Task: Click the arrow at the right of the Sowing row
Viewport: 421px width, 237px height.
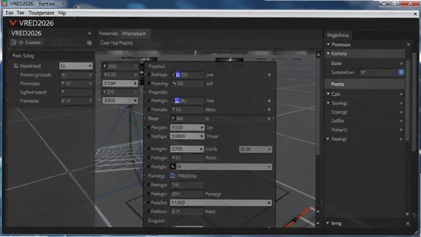Action: tap(402, 103)
